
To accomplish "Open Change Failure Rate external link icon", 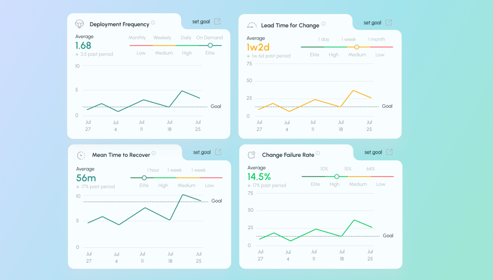I will [389, 152].
